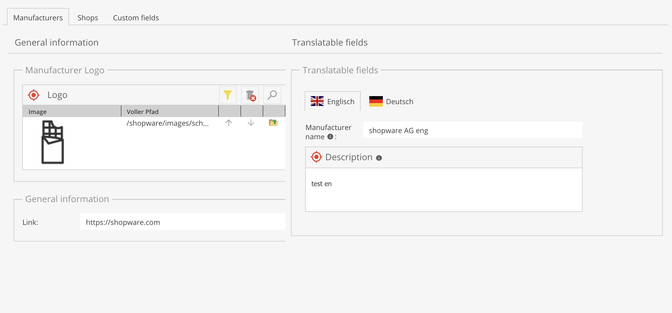
Task: Click the Link input field
Action: click(x=182, y=222)
